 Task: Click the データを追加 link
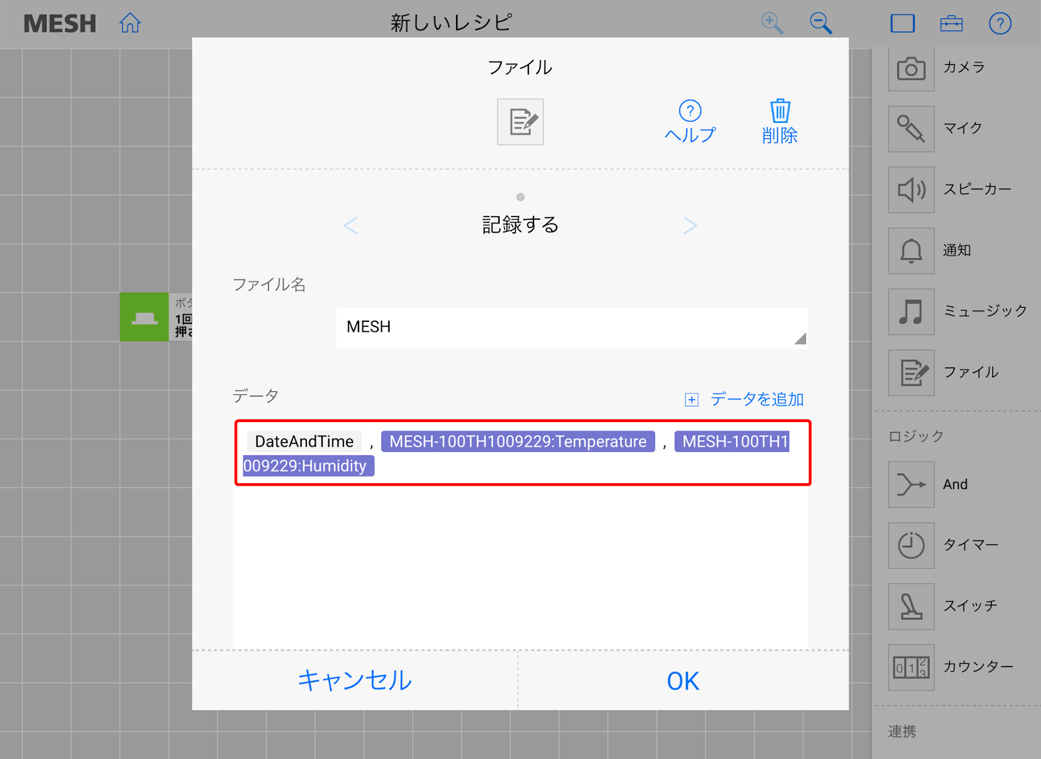tap(757, 399)
